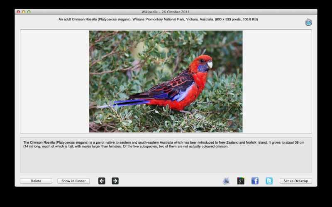Viewport: 332px width, 207px height.
Task: Click Set as Desktop button
Action: coord(296,181)
